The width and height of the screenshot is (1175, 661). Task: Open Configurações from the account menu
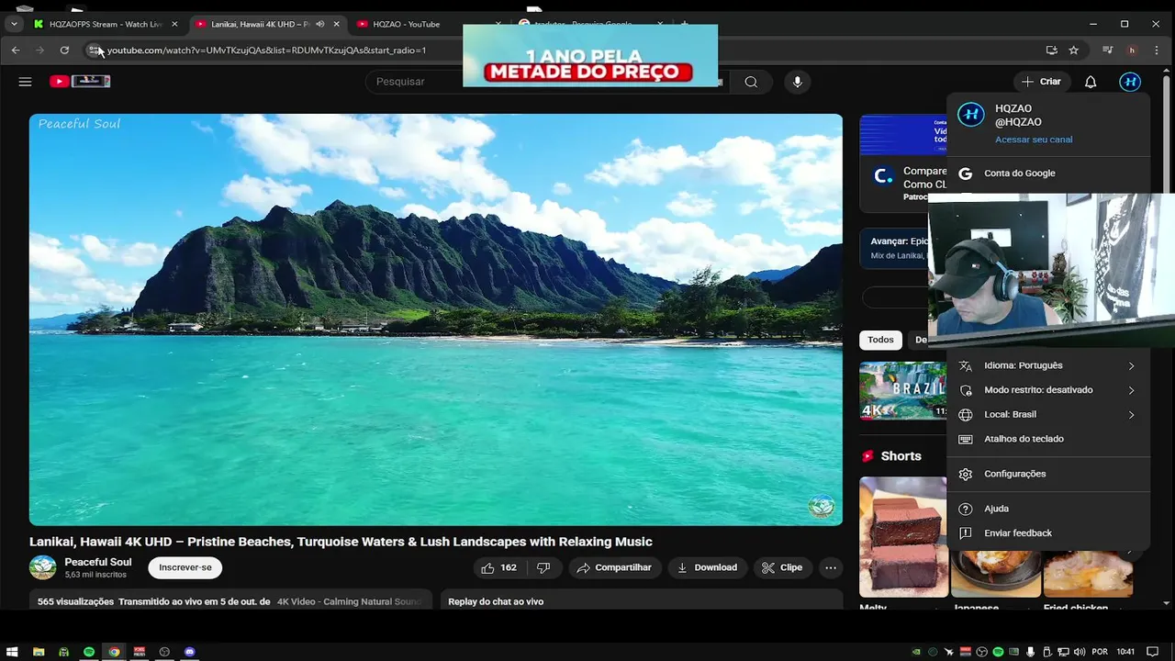1048,474
